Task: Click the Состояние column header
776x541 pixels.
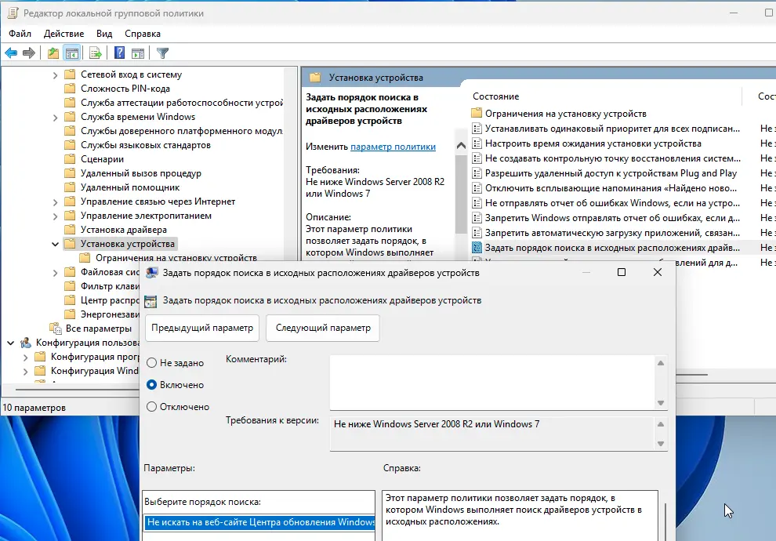Action: click(496, 96)
